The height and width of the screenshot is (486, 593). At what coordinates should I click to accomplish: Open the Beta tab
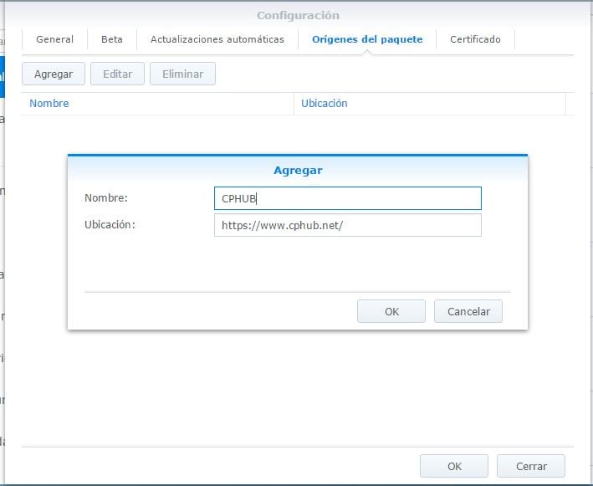pyautogui.click(x=111, y=39)
